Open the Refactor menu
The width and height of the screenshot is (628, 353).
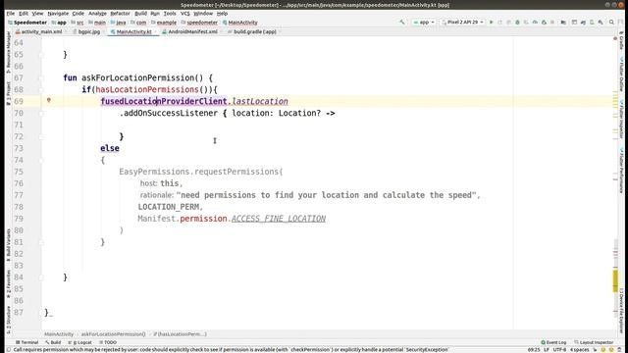[120, 13]
